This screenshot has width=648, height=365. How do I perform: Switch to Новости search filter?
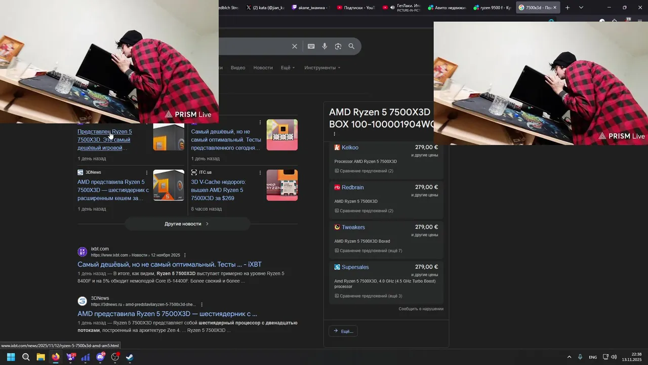263,67
